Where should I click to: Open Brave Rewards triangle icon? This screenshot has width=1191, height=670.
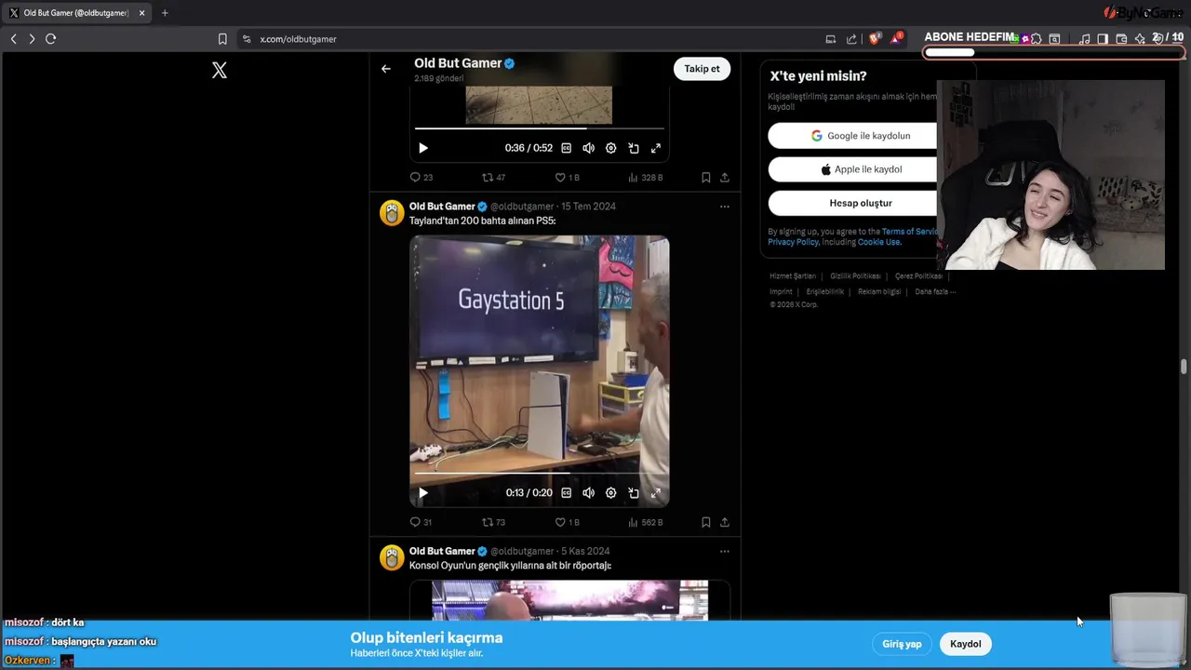pyautogui.click(x=896, y=39)
